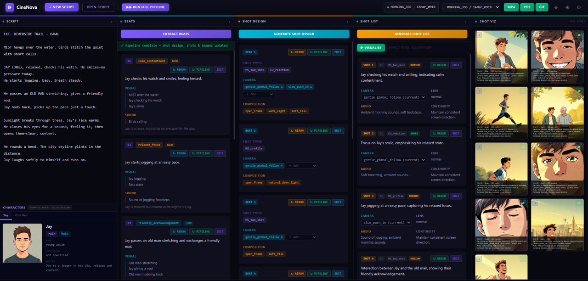This screenshot has height=281, width=588.
Task: Click the CineNova logo icon
Action: coord(10,7)
